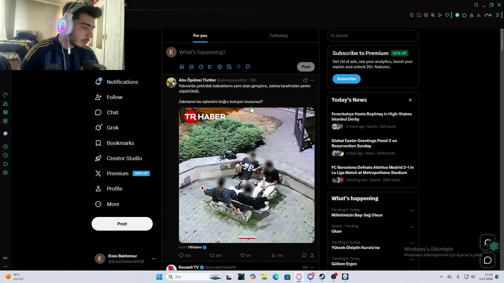Open the Kocaeli TV profile name
The width and height of the screenshot is (504, 283).
(x=189, y=267)
